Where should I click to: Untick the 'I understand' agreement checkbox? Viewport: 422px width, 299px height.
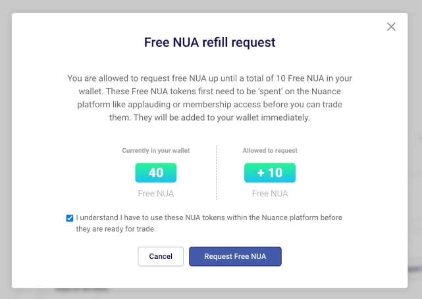tap(69, 218)
